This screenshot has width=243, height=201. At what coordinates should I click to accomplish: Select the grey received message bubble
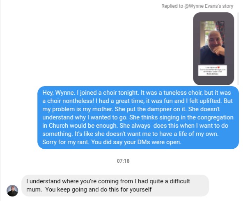(115, 185)
